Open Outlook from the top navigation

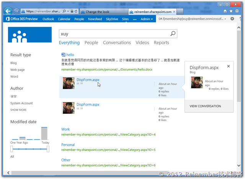[x=48, y=19]
